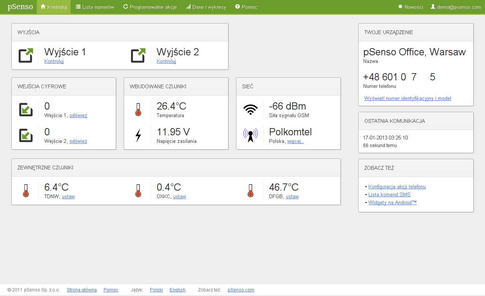The image size is (485, 296).
Task: Open demo@psenso.com user account menu
Action: pyautogui.click(x=456, y=7)
